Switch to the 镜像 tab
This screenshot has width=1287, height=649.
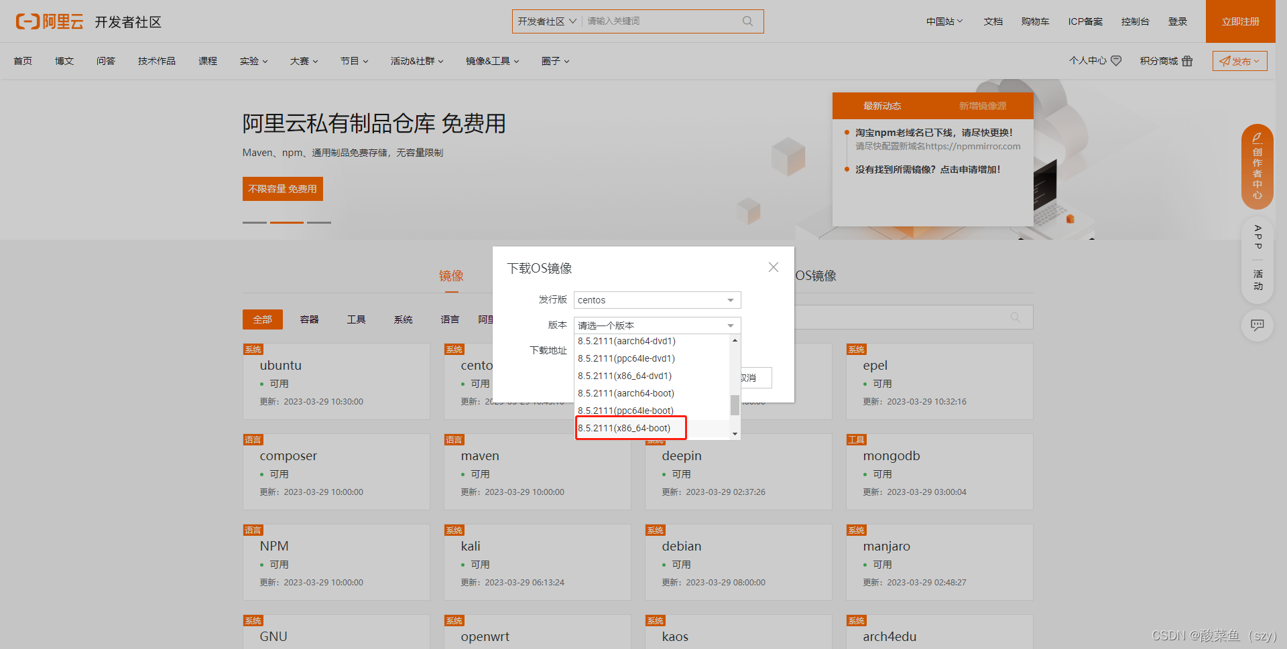click(x=451, y=276)
